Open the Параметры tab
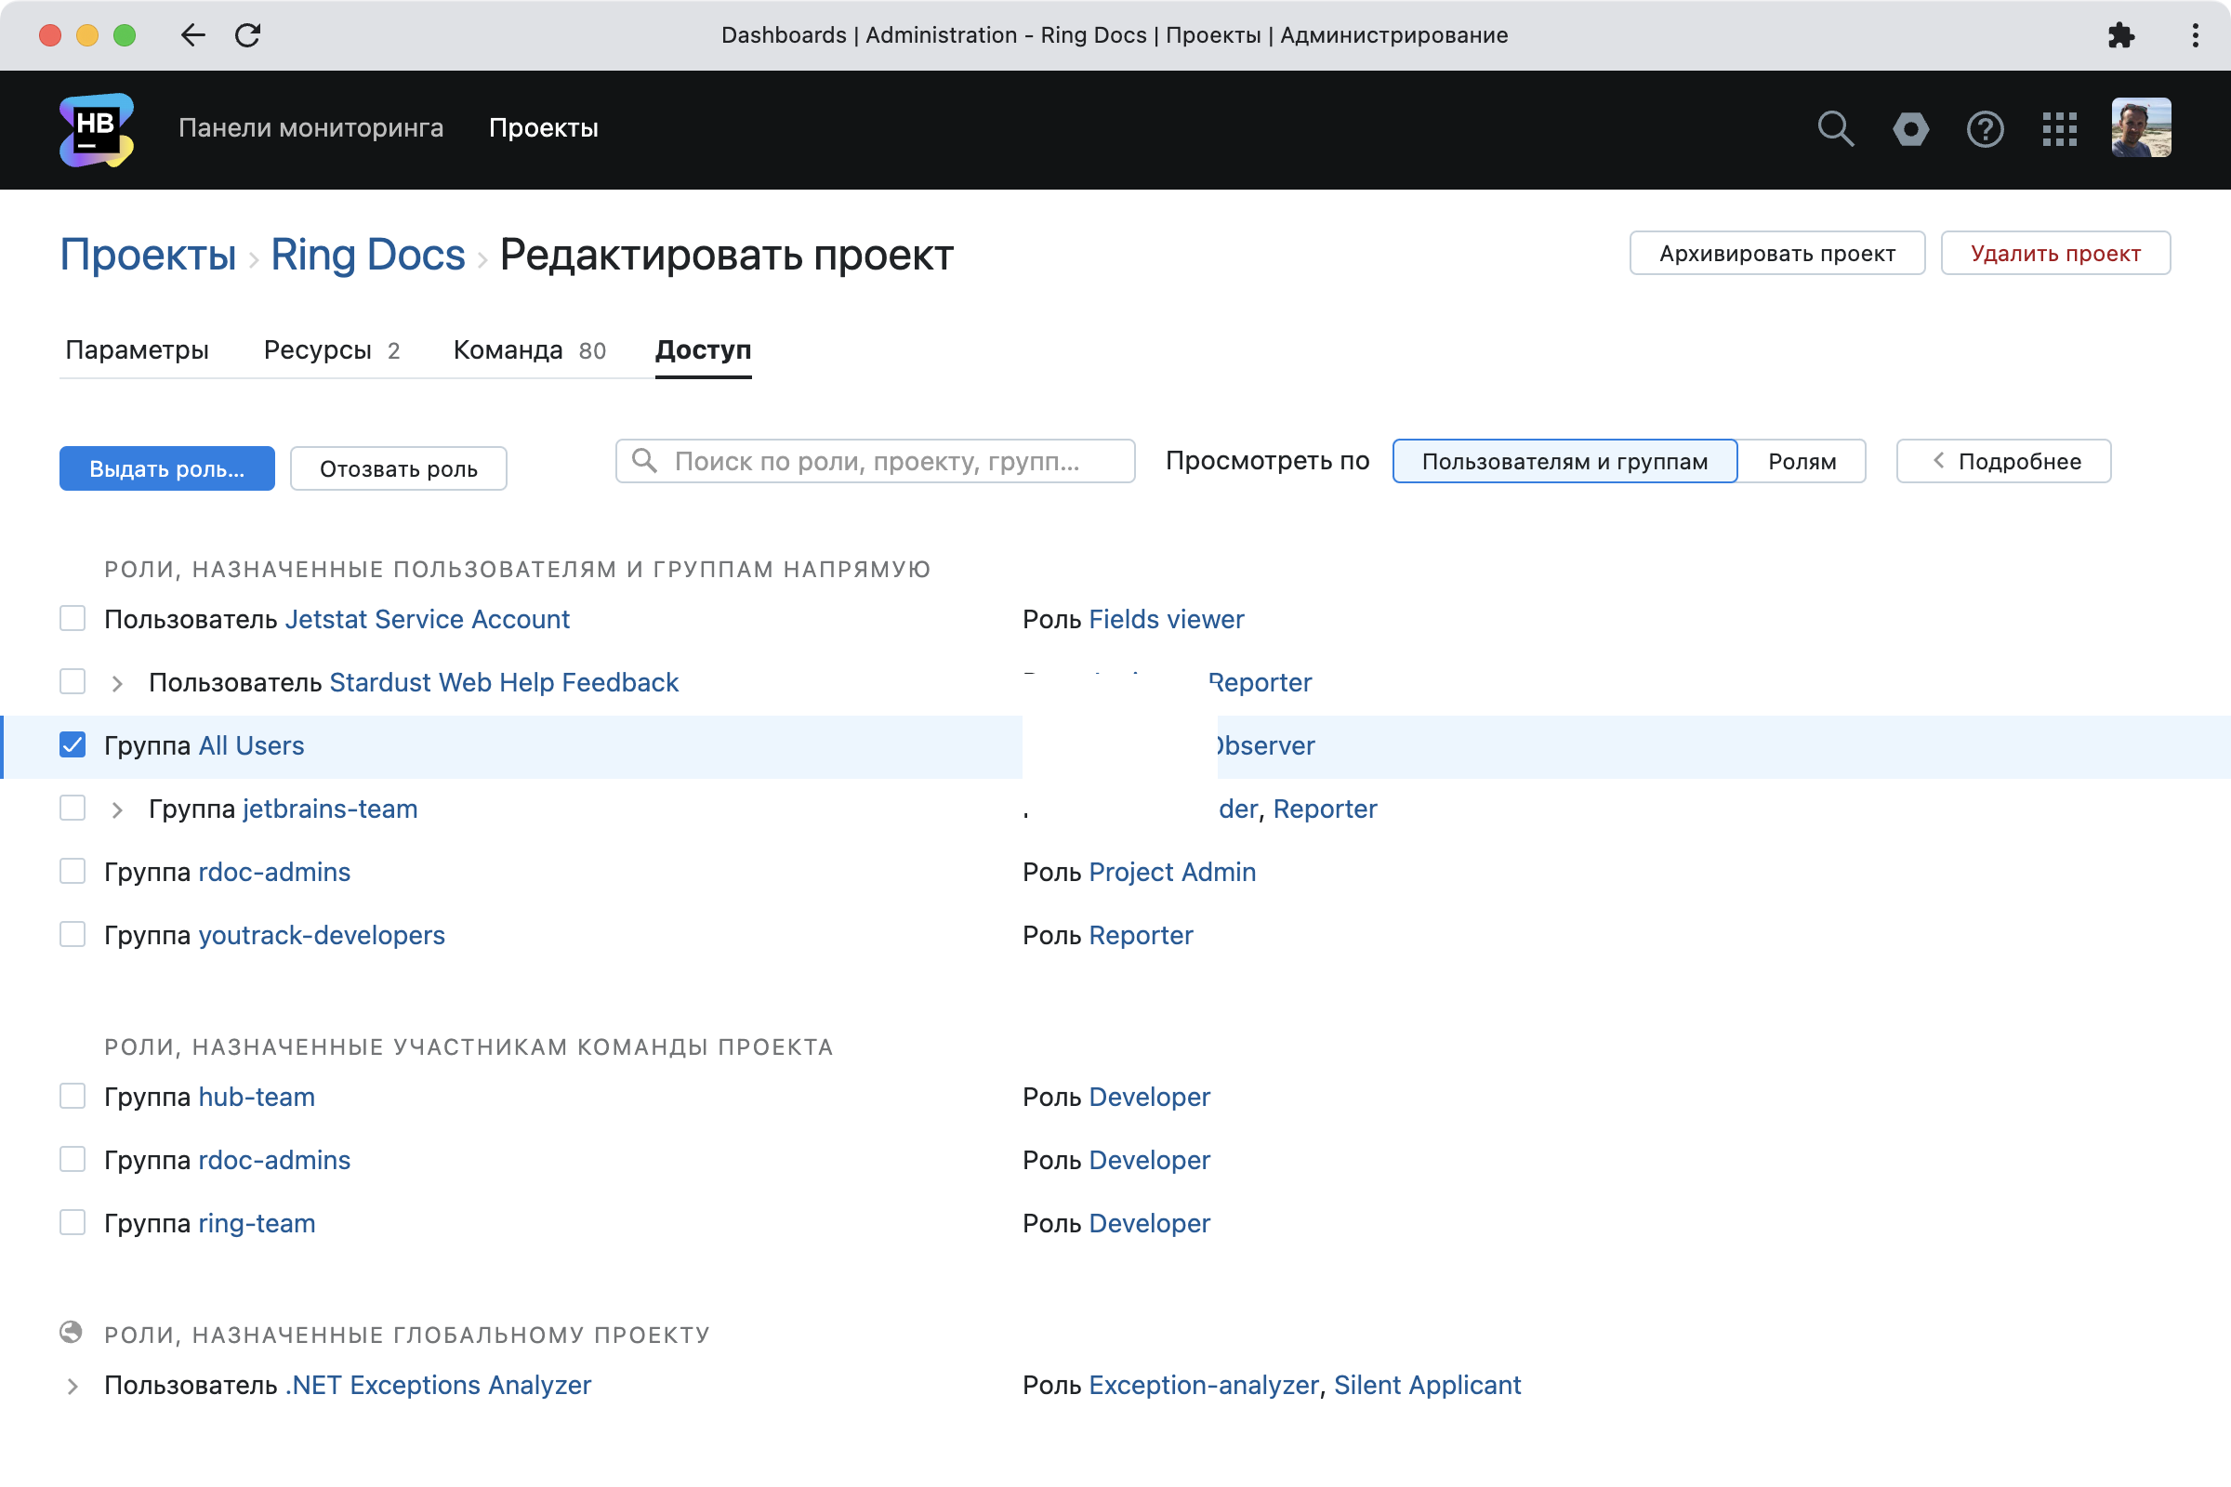Screen dimensions: 2231x1487 pos(137,350)
